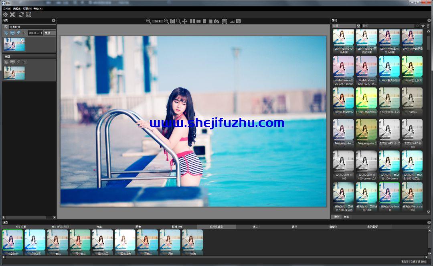The height and width of the screenshot is (266, 433).
Task: Open the third item in the menu bar
Action: point(27,8)
